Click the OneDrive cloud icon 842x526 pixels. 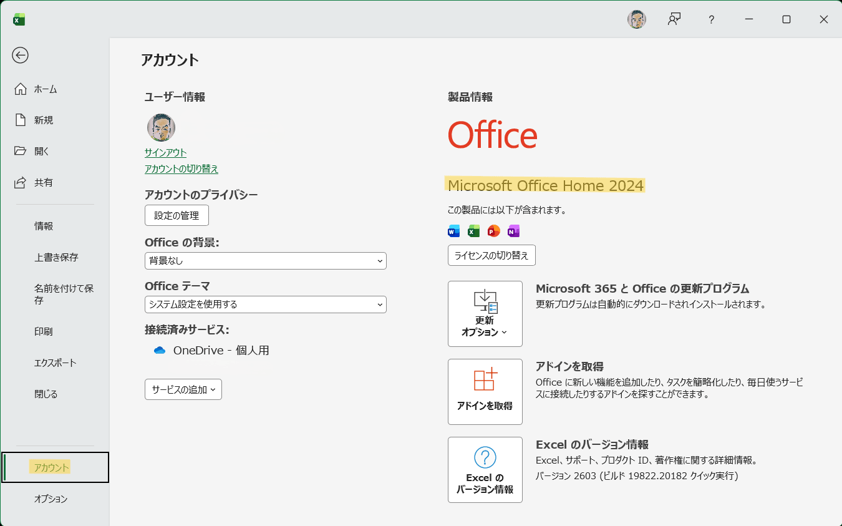160,351
